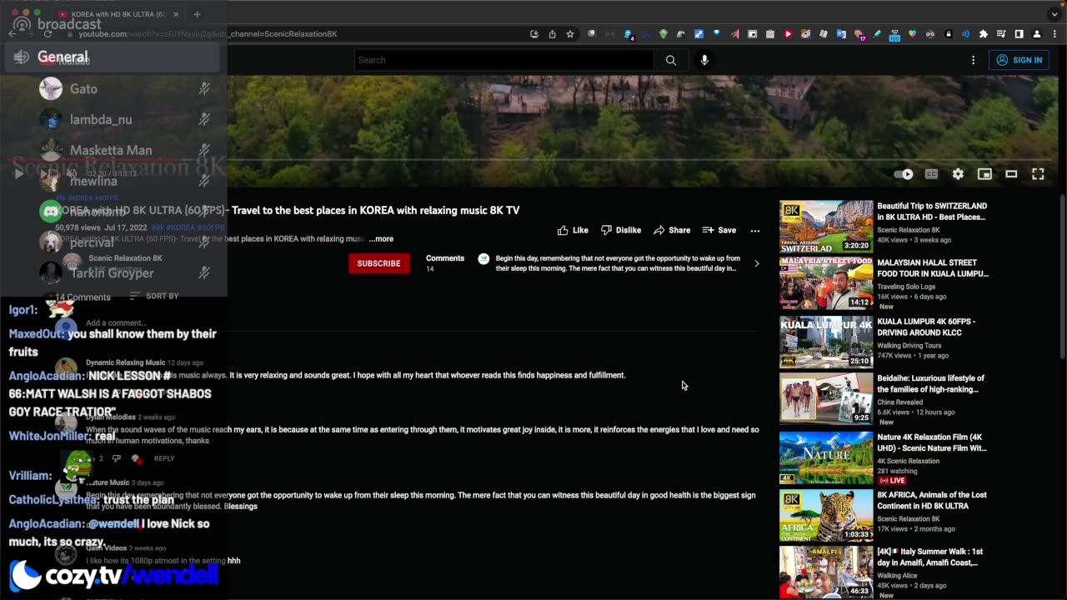Open the Malaysia Street Food thumbnail
This screenshot has width=1067, height=600.
(826, 283)
